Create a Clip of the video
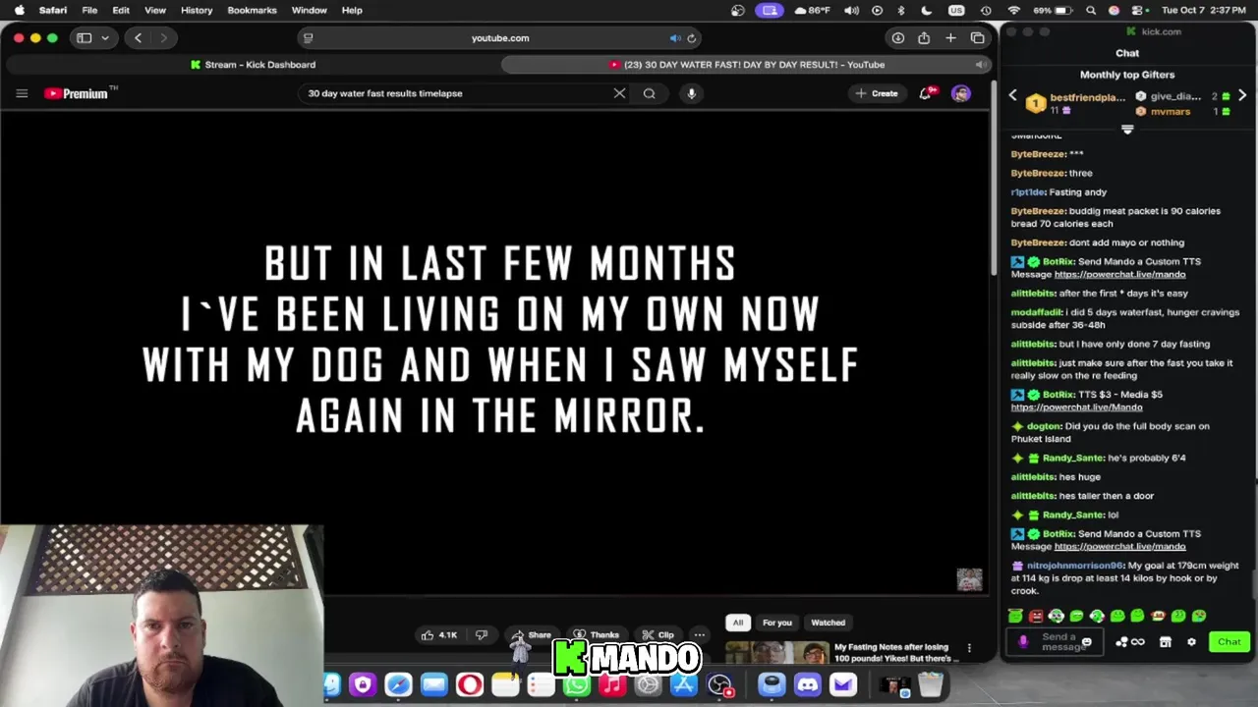This screenshot has width=1258, height=707. tap(658, 635)
